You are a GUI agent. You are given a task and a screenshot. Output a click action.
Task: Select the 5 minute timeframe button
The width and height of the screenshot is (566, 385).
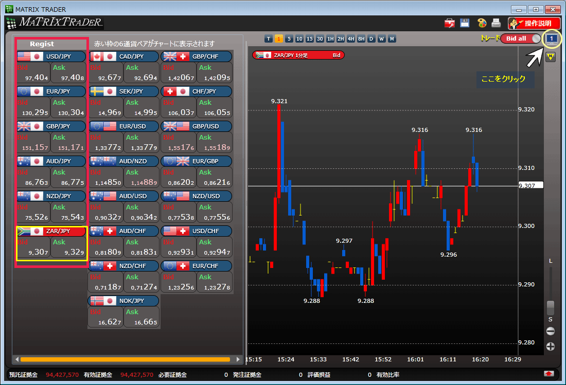[289, 39]
